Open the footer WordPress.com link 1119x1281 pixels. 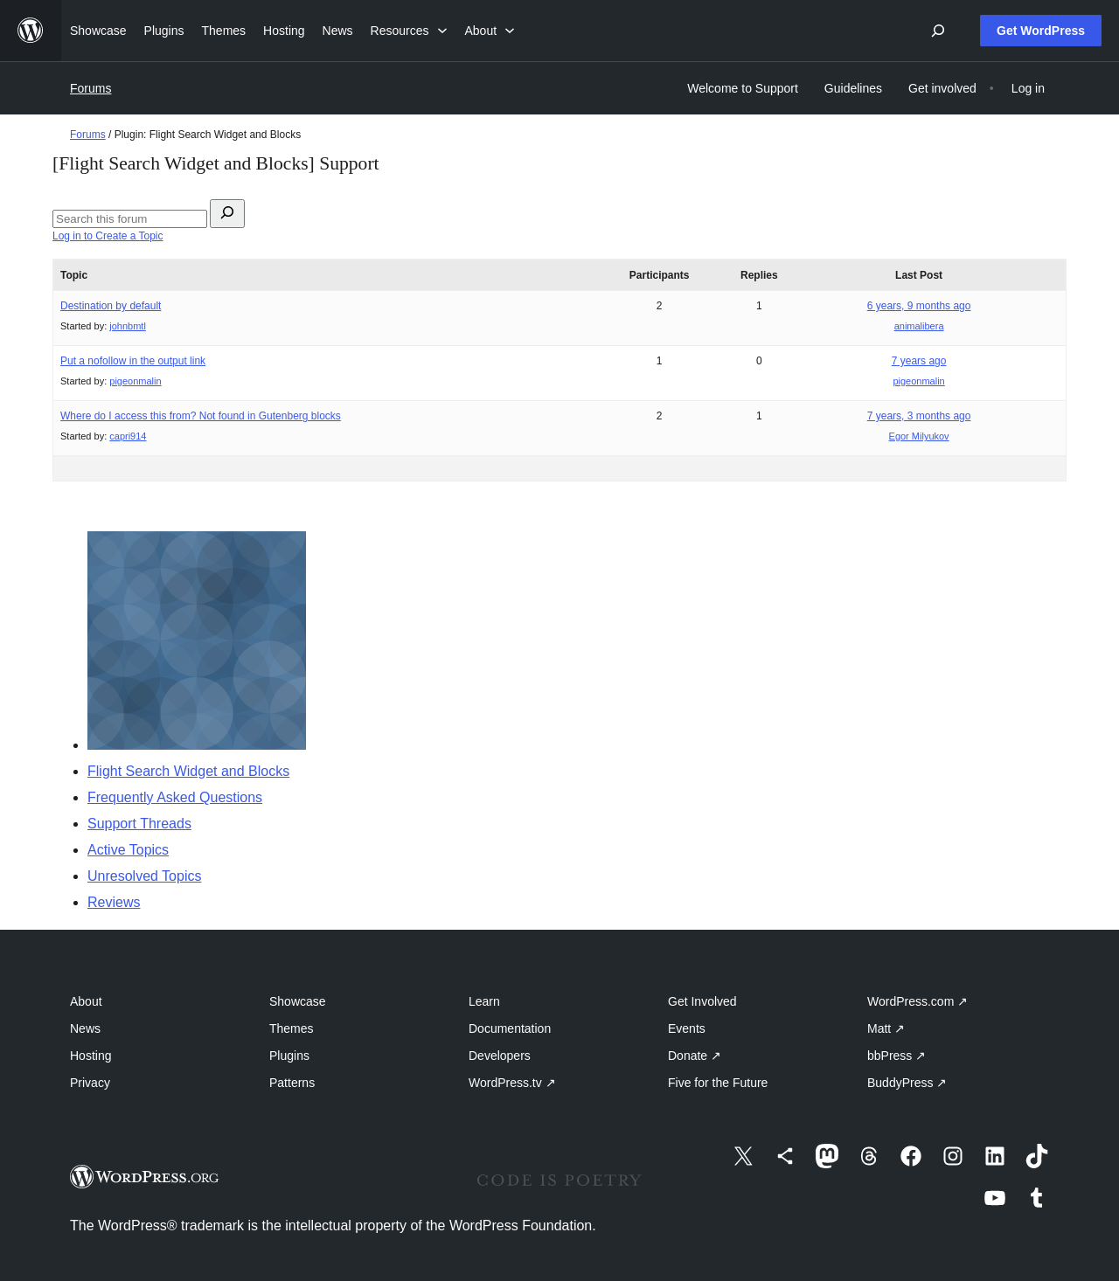pos(917,1001)
